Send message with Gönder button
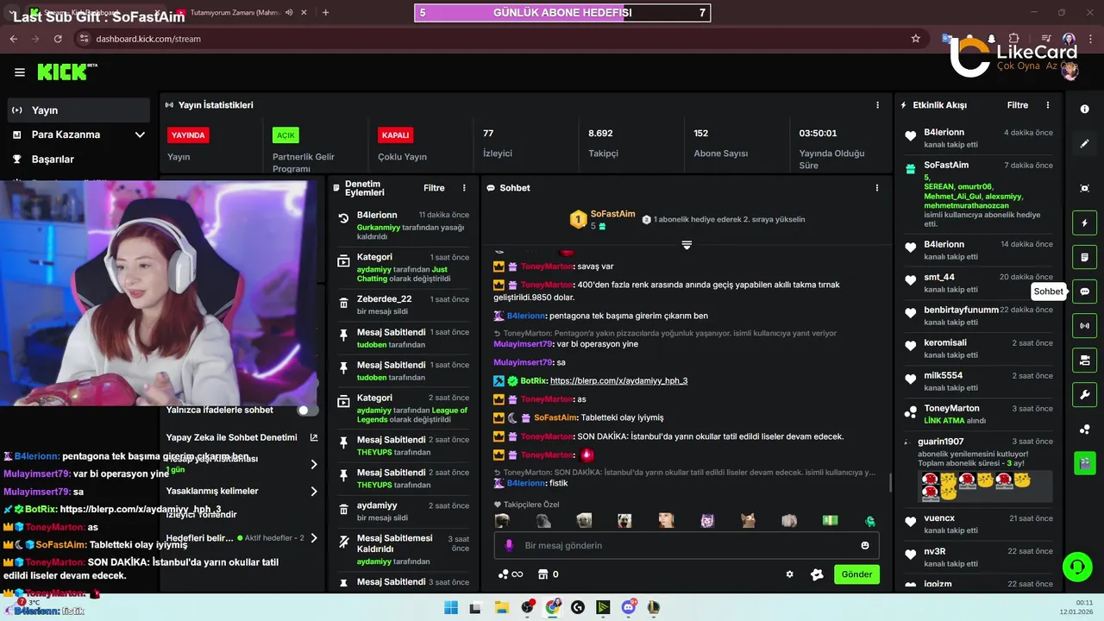Screen dimensions: 1104x621 856,574
